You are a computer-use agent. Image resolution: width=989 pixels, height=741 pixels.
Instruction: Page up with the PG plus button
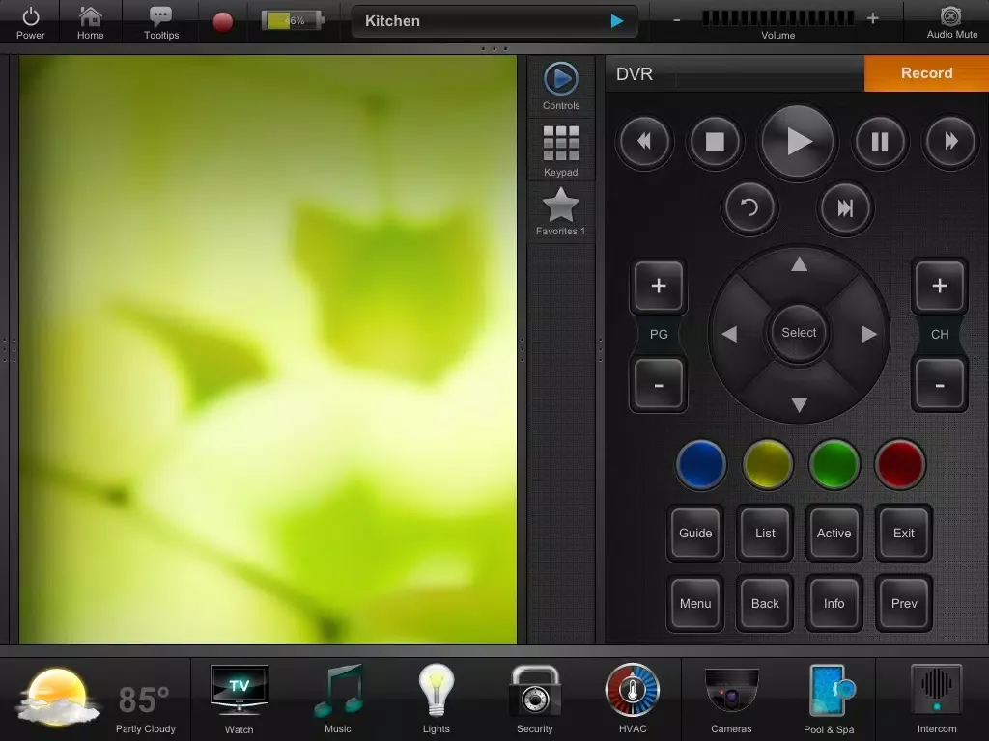point(659,286)
